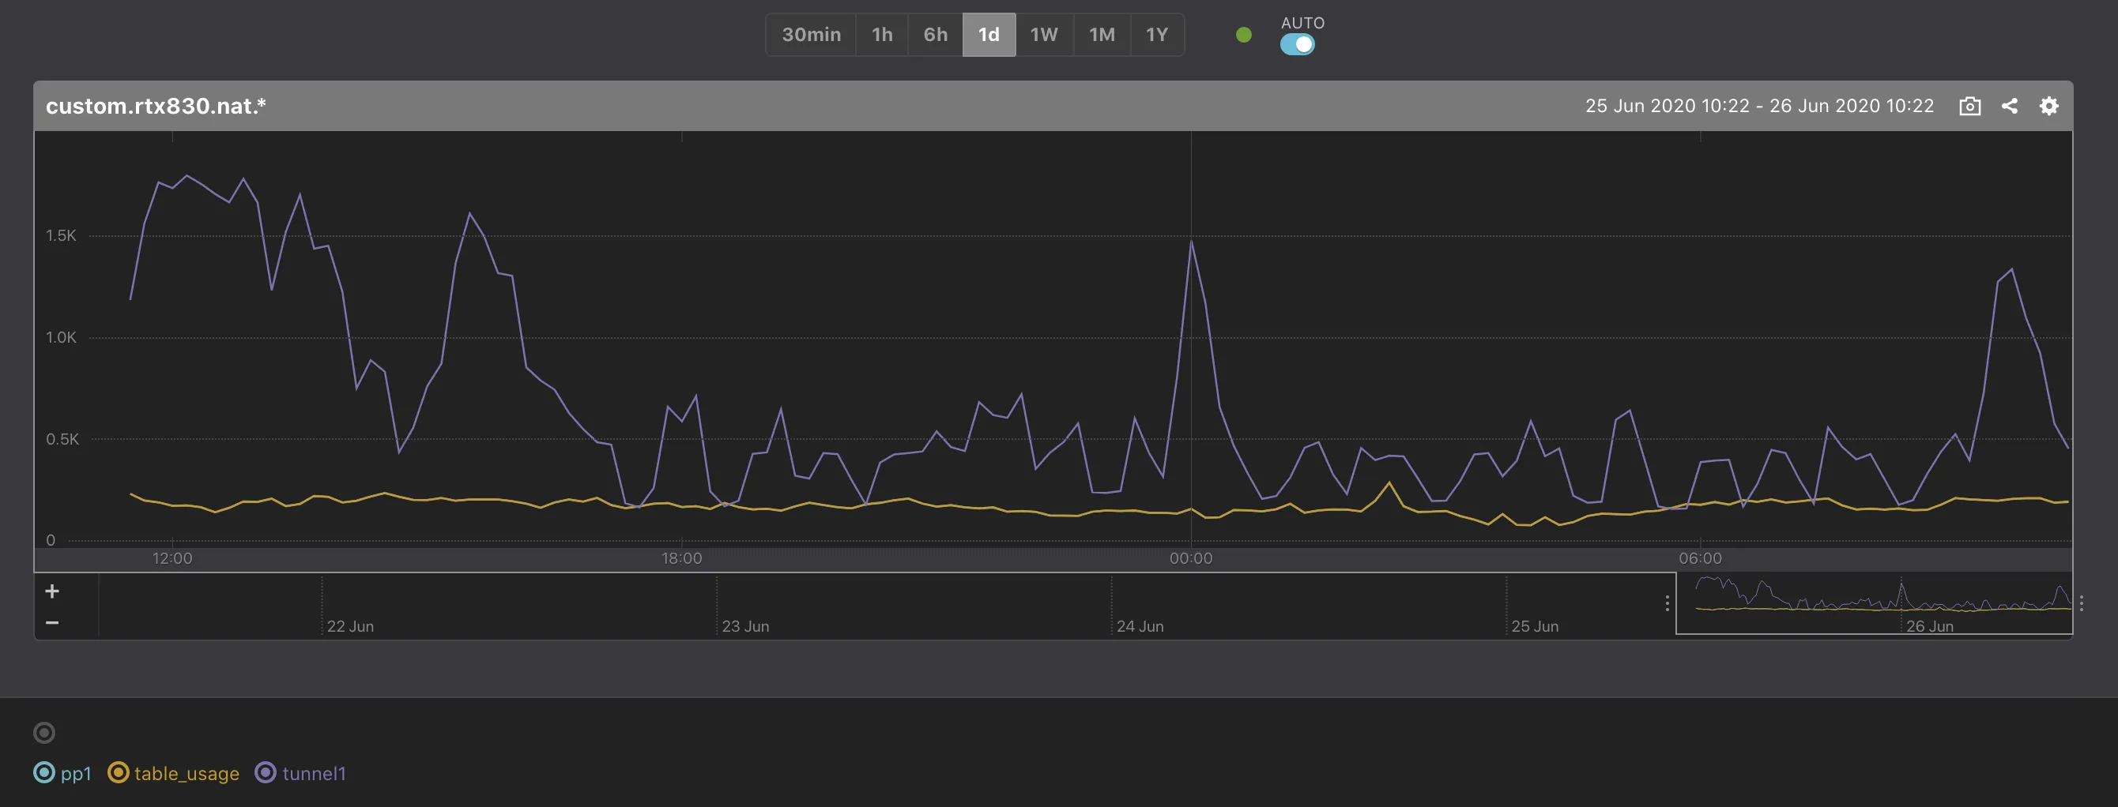The image size is (2118, 807).
Task: Select the 6h time range
Action: click(x=935, y=35)
